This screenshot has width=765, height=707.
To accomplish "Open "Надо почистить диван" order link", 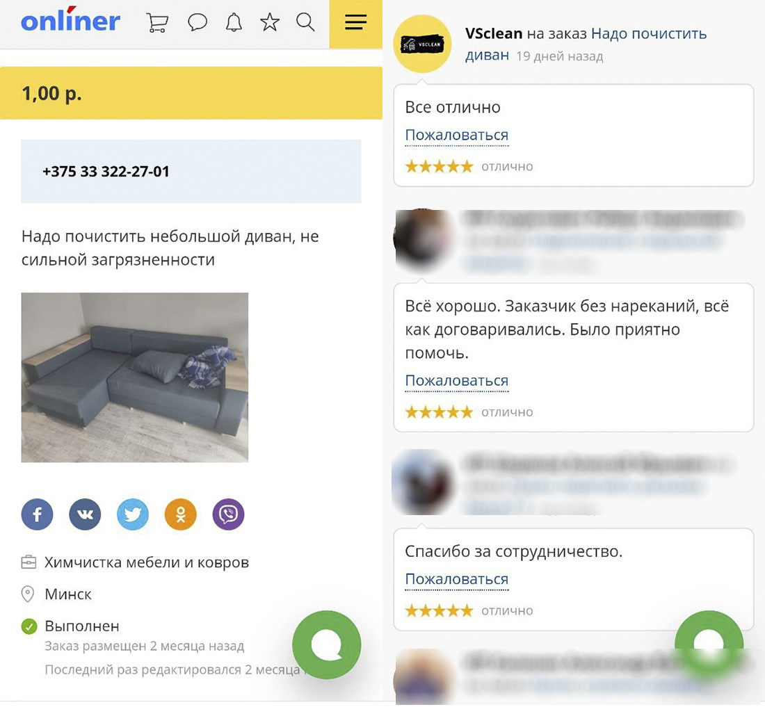I will (586, 44).
